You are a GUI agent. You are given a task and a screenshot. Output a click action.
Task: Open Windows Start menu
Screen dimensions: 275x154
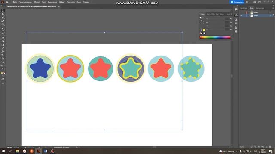point(3,151)
